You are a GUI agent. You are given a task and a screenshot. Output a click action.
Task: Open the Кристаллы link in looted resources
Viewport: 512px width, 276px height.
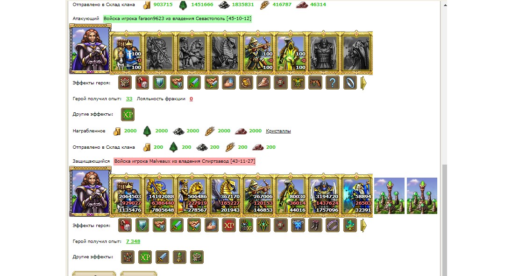click(278, 131)
